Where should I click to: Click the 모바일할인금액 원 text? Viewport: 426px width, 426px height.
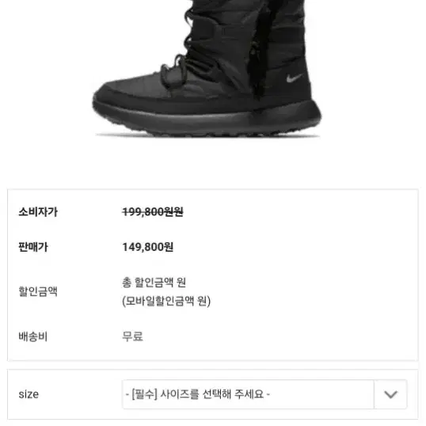click(166, 301)
